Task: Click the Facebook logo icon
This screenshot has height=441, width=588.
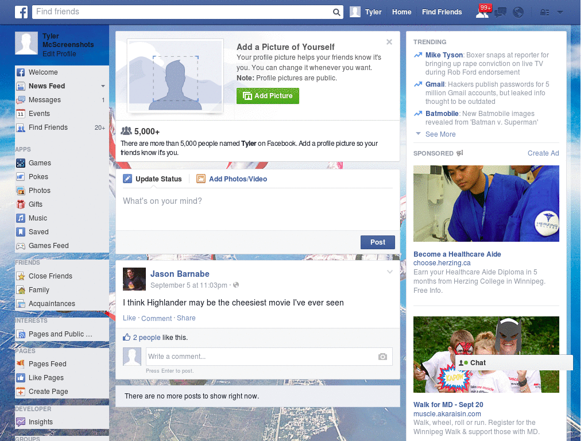Action: pyautogui.click(x=21, y=12)
